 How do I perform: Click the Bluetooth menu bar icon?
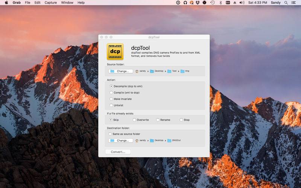(220, 3)
